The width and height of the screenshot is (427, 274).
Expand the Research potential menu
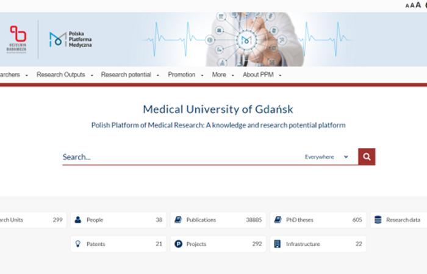tap(130, 75)
